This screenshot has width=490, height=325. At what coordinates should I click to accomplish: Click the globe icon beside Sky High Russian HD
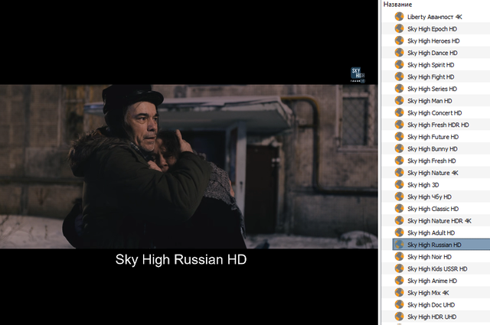click(399, 245)
